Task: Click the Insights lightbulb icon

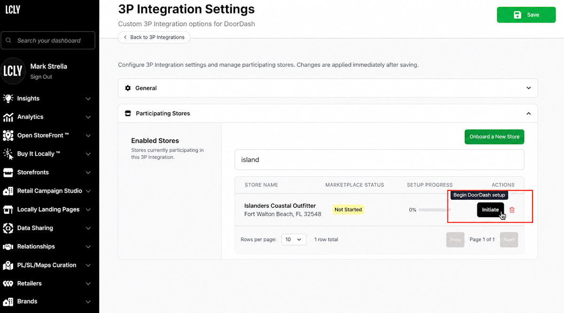Action: (x=8, y=98)
